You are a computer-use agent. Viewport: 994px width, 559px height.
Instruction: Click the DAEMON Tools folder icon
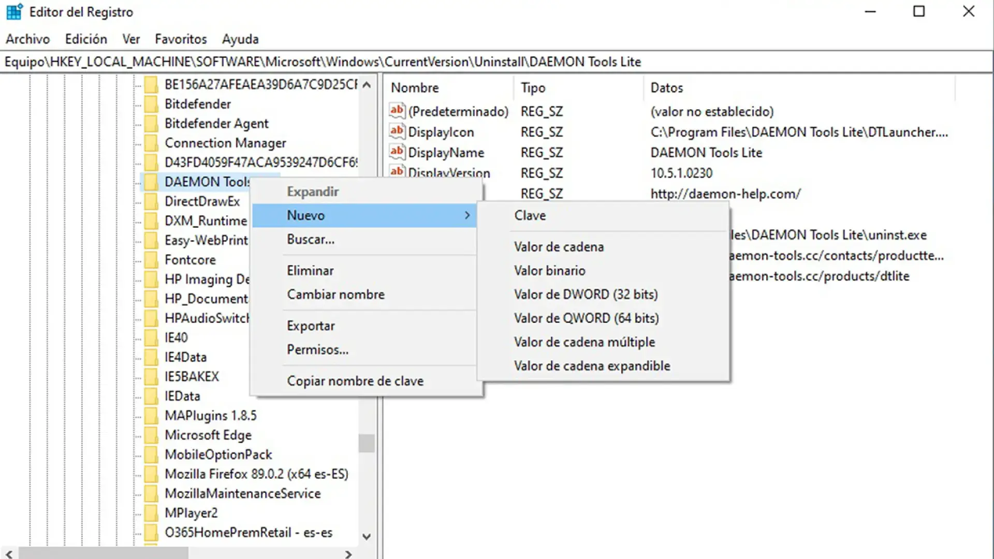point(151,182)
